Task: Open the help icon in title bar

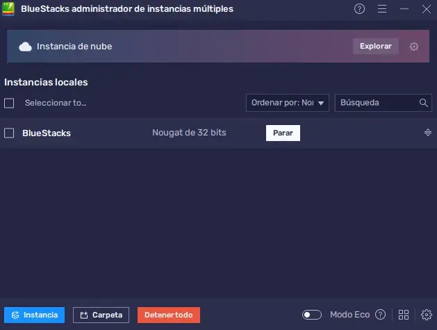Action: [359, 9]
